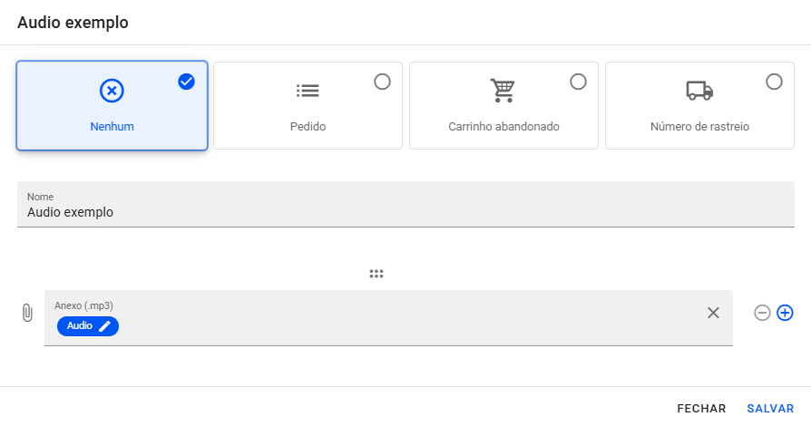811x426 pixels.
Task: Select the Carrinho abandonado radio button
Action: pos(578,82)
